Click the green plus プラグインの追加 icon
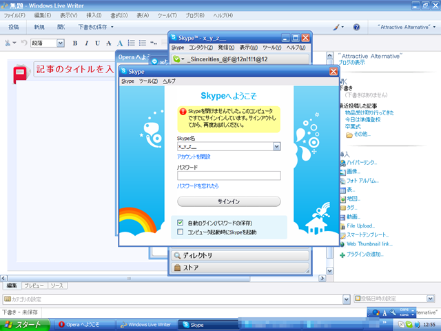The image size is (441, 331). [342, 255]
